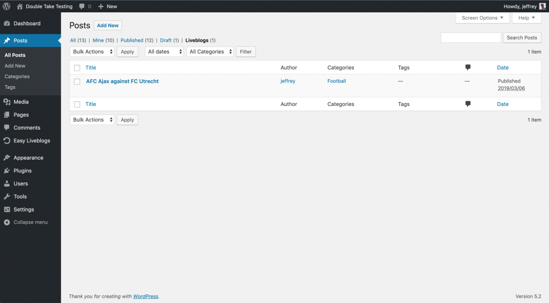Click the Posts pushpin icon
Screen dimensions: 549x303
tap(6, 41)
